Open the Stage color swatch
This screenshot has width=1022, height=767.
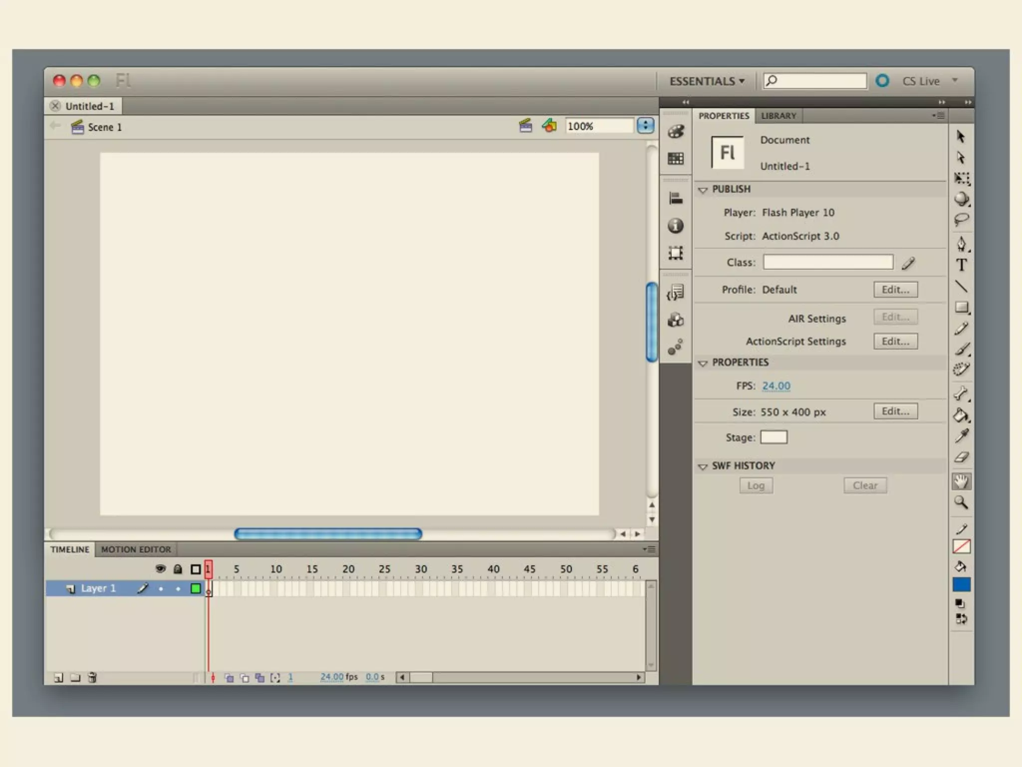tap(773, 437)
